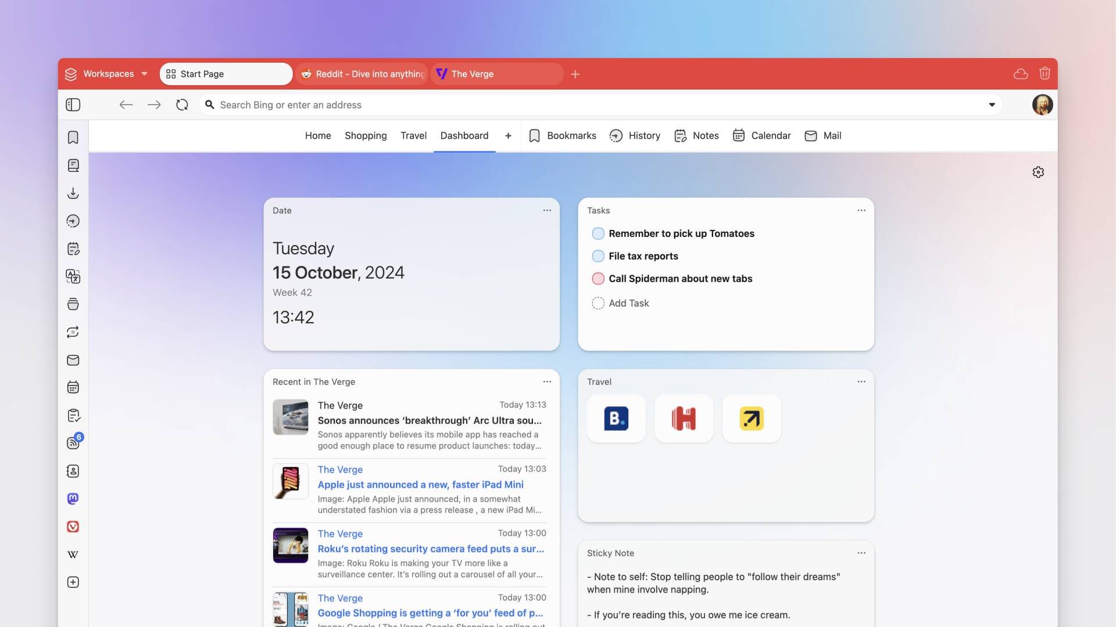This screenshot has width=1116, height=627.
Task: Click the Apple iPad Mini article thumbnail
Action: pyautogui.click(x=289, y=481)
